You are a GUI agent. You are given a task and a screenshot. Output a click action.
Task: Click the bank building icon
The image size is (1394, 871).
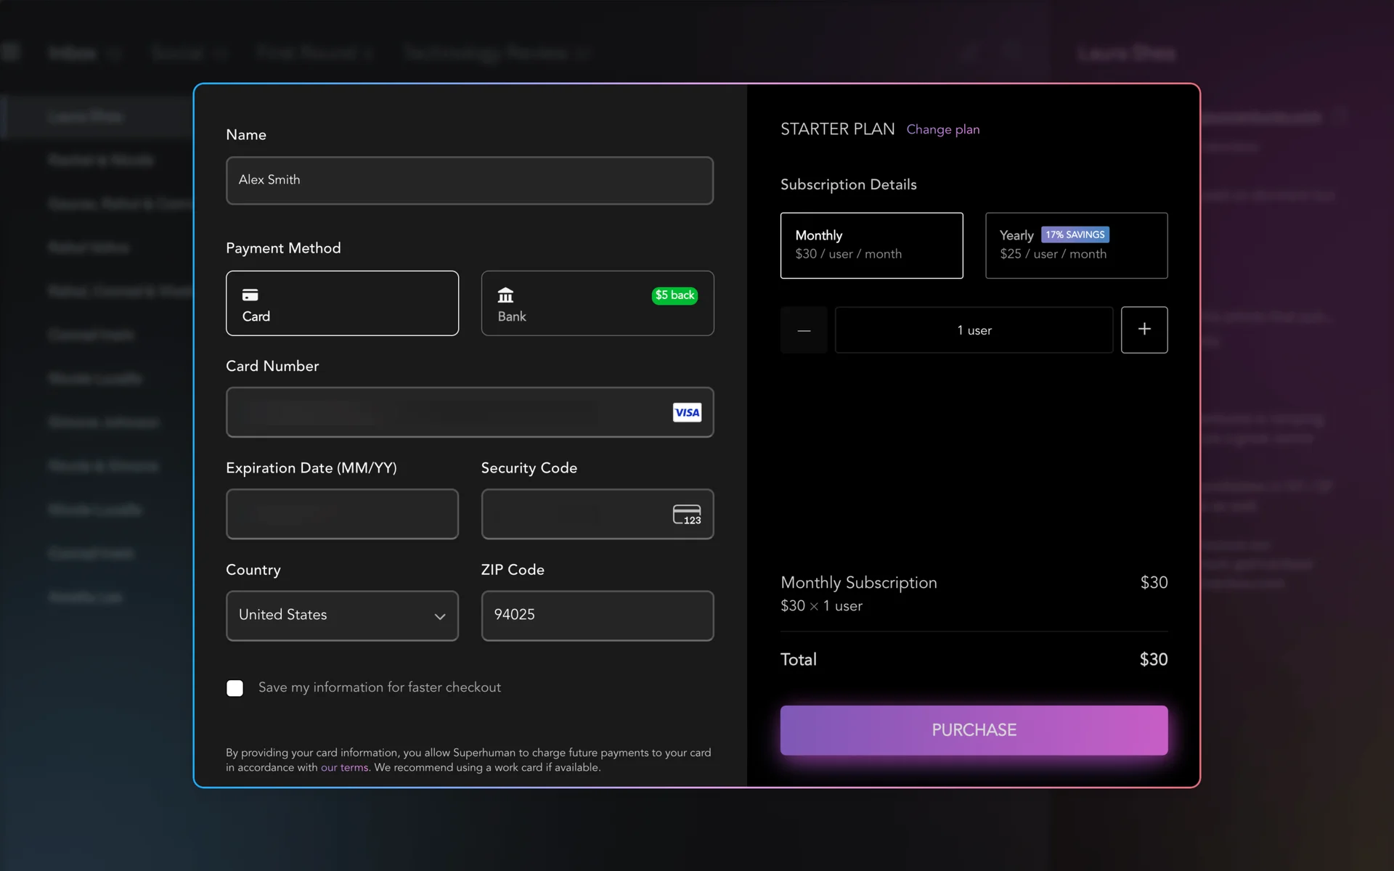pyautogui.click(x=505, y=295)
